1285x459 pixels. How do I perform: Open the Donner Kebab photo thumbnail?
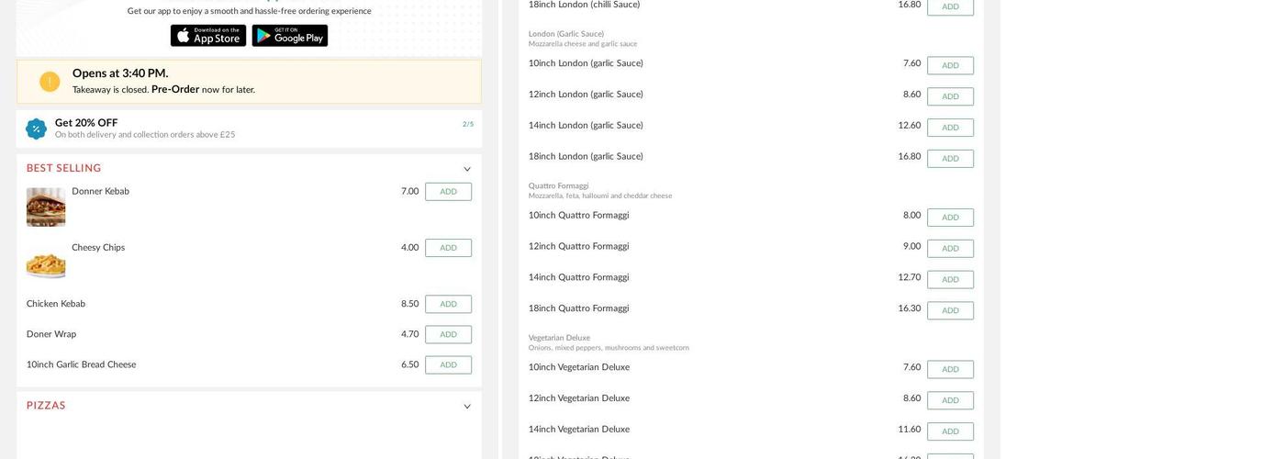tap(46, 207)
